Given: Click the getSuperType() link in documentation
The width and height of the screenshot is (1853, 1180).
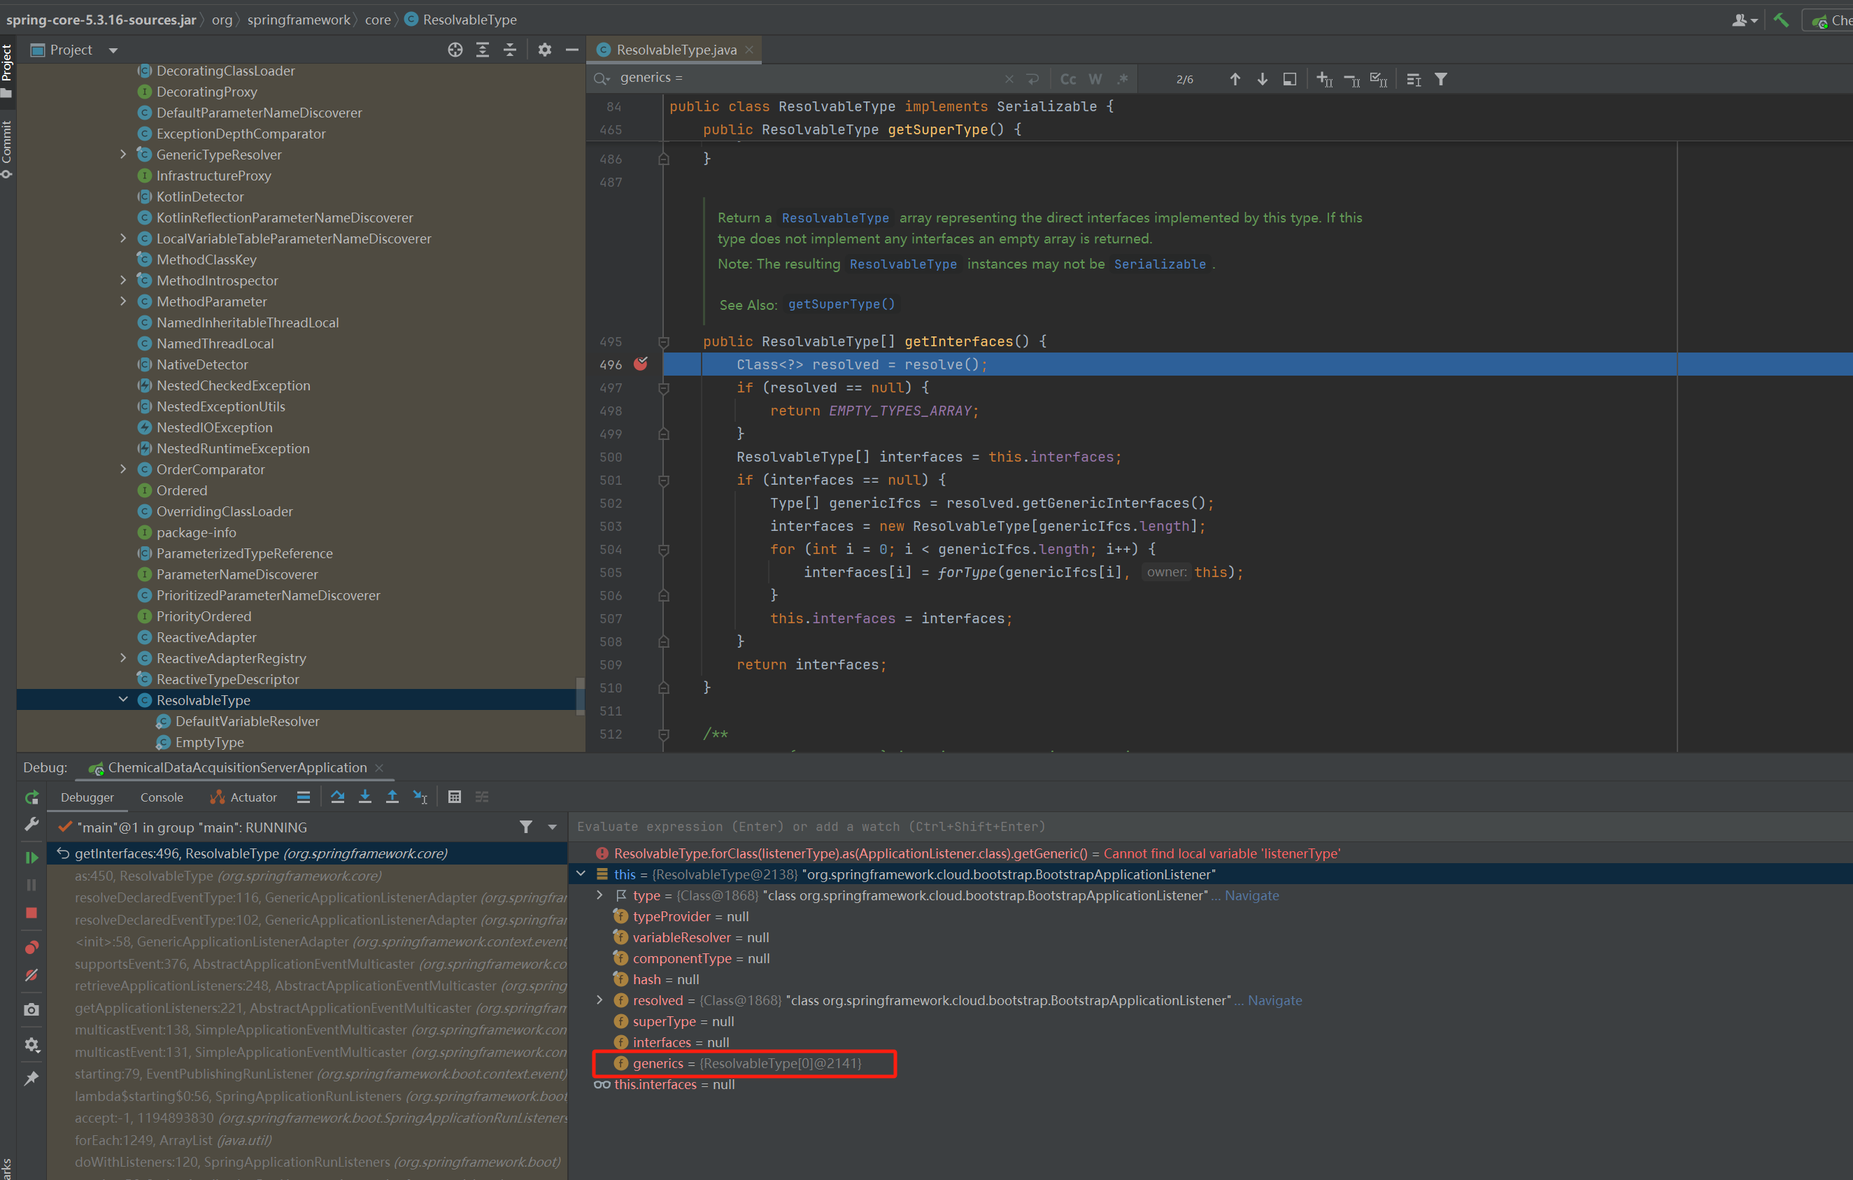Looking at the screenshot, I should 841,304.
